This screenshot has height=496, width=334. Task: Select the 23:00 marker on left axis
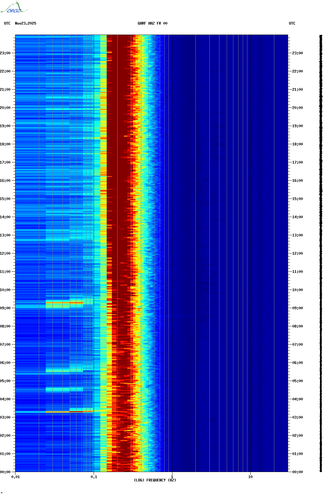pyautogui.click(x=5, y=53)
